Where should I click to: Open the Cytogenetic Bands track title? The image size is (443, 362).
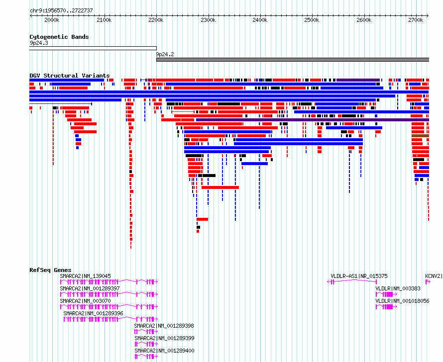[x=59, y=37]
